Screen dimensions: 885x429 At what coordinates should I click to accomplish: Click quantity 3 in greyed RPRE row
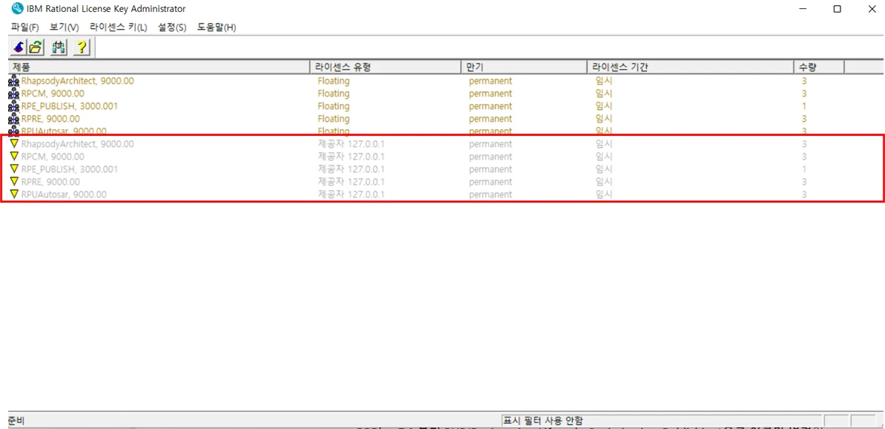(804, 182)
